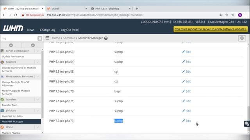Edit handler for PHP 5.5 (ea-php55)

pos(186,72)
